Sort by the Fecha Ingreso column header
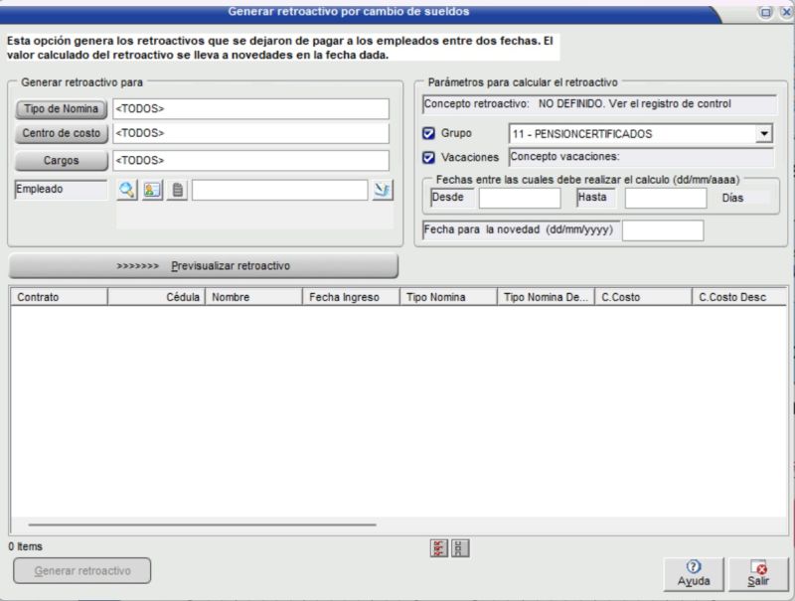Image resolution: width=795 pixels, height=601 pixels. pyautogui.click(x=350, y=297)
